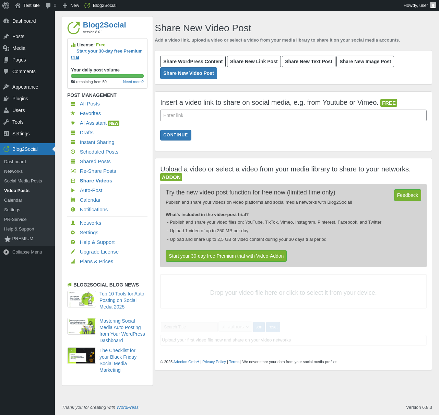The height and width of the screenshot is (415, 439).
Task: Open the Terms link in footer
Action: (x=234, y=362)
